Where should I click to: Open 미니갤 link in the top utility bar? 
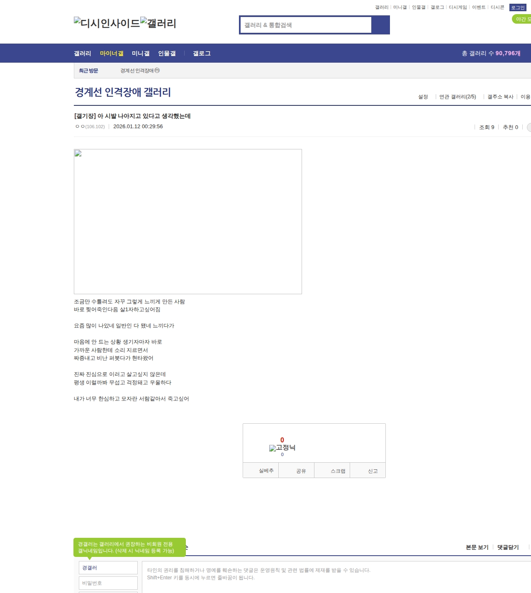point(400,7)
